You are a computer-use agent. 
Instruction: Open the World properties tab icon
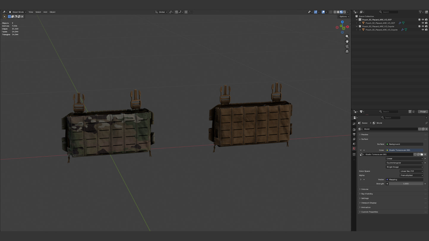point(354,149)
